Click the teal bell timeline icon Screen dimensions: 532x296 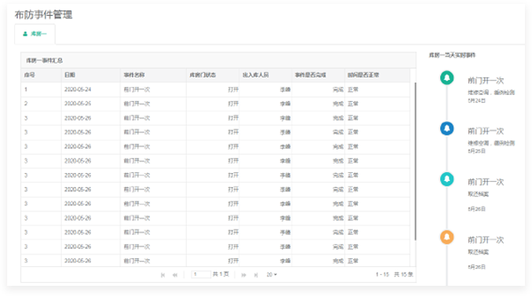[446, 179]
